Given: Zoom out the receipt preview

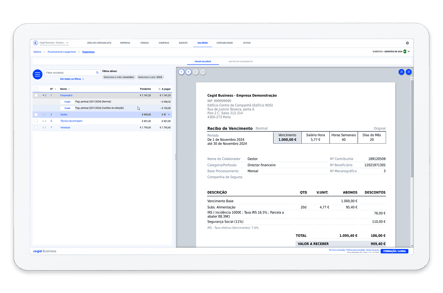Looking at the screenshot, I should [x=182, y=72].
